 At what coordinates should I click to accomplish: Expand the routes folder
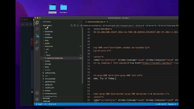point(62,61)
